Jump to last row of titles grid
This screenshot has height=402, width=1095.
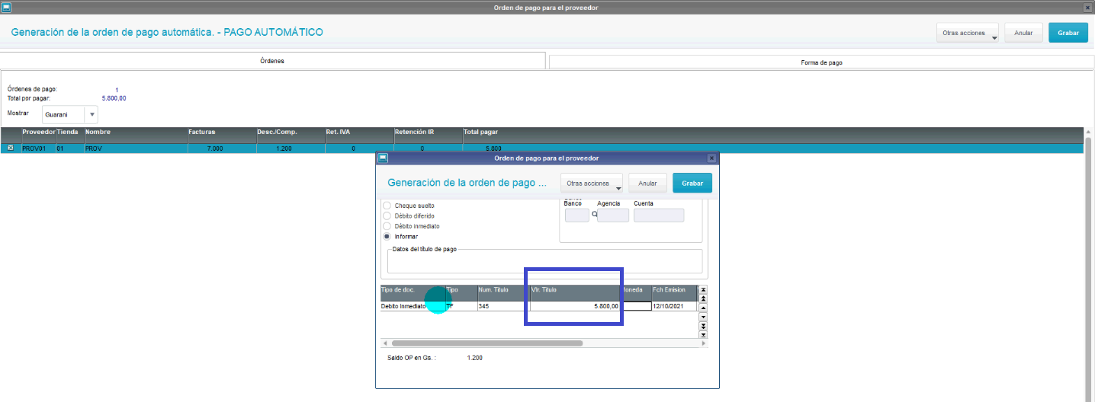pos(703,334)
